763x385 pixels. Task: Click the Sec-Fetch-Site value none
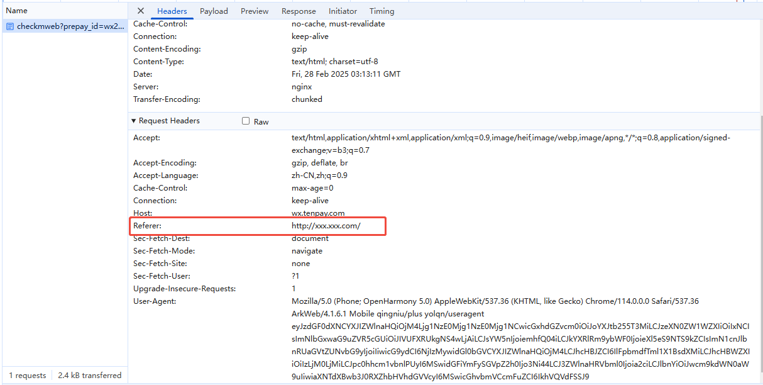[x=300, y=263]
